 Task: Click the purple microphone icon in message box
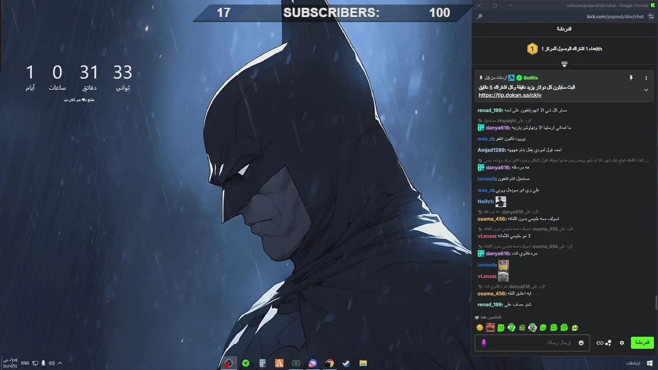(x=483, y=343)
